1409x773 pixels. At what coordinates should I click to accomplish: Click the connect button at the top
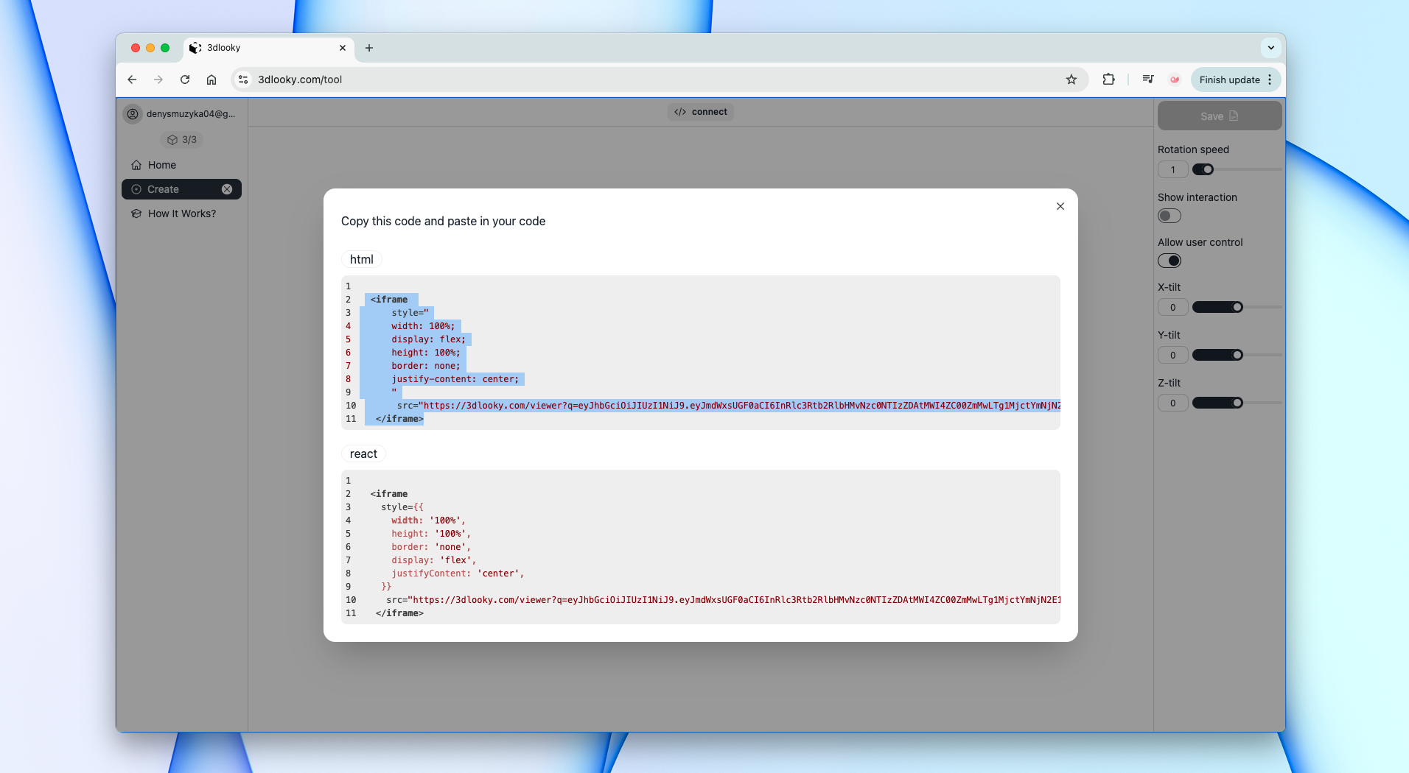click(701, 112)
